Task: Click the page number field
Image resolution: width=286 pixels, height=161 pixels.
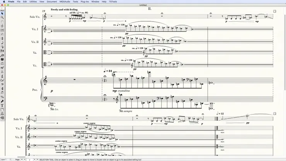Action: (x=29, y=159)
